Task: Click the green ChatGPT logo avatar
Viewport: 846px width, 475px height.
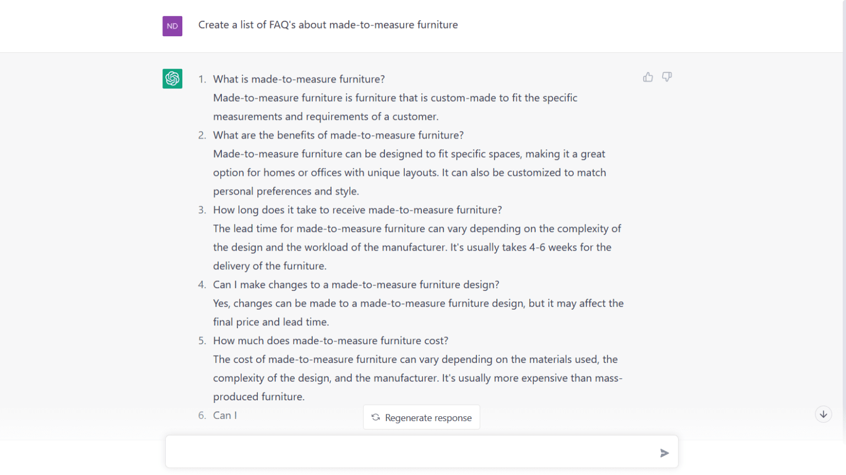Action: 172,79
